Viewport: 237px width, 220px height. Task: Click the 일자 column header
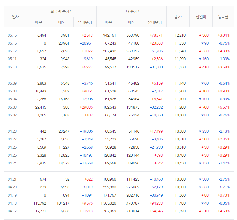pyautogui.click(x=15, y=17)
